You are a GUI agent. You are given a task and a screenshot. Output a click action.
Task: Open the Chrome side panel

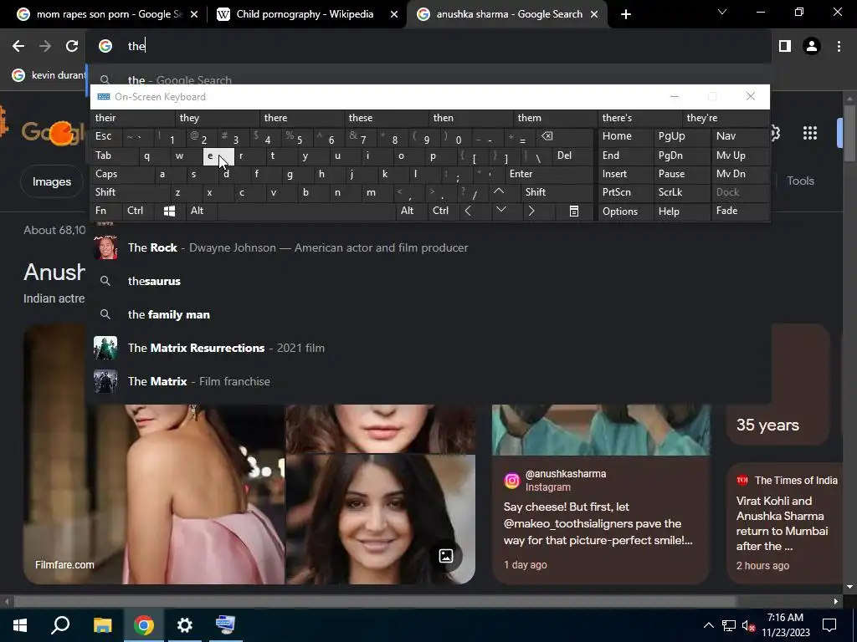[x=785, y=47]
